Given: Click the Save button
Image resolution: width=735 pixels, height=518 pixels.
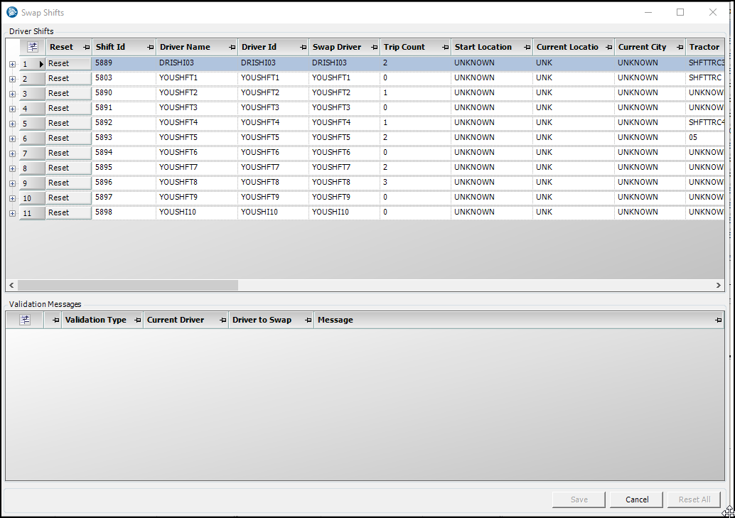Looking at the screenshot, I should [x=579, y=500].
